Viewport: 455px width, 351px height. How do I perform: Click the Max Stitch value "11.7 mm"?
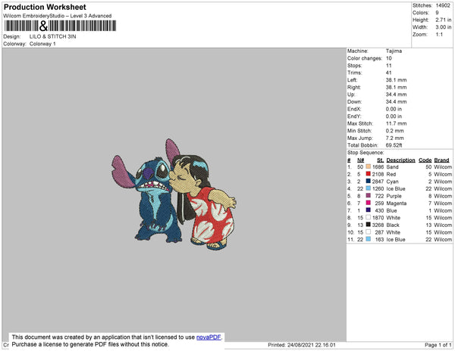[396, 123]
